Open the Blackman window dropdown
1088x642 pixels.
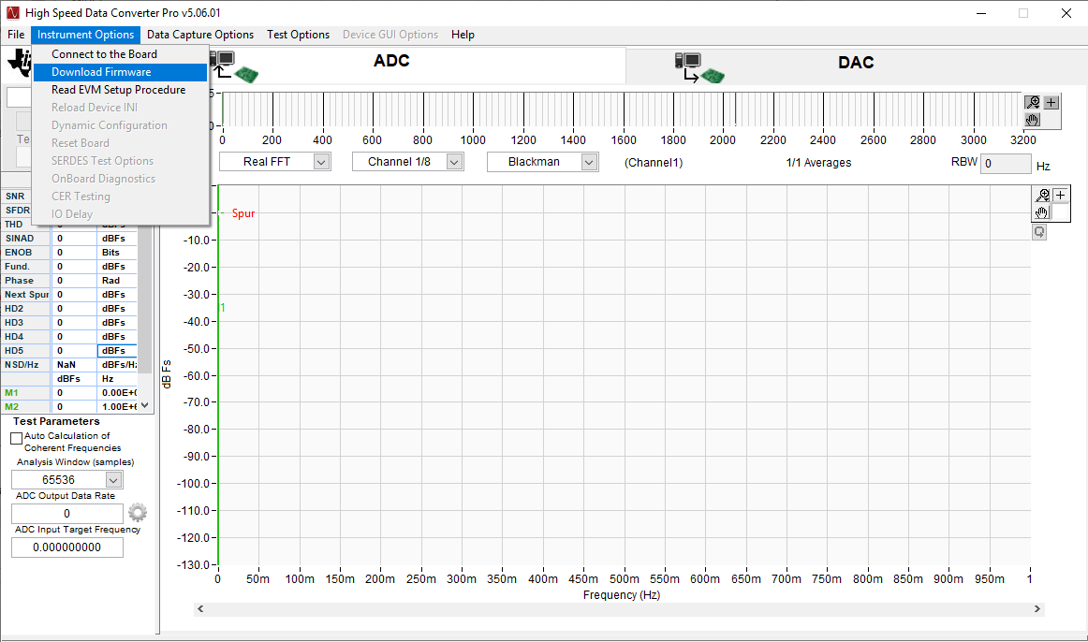point(543,162)
